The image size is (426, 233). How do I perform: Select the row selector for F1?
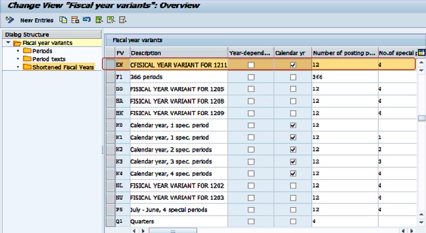pos(110,77)
